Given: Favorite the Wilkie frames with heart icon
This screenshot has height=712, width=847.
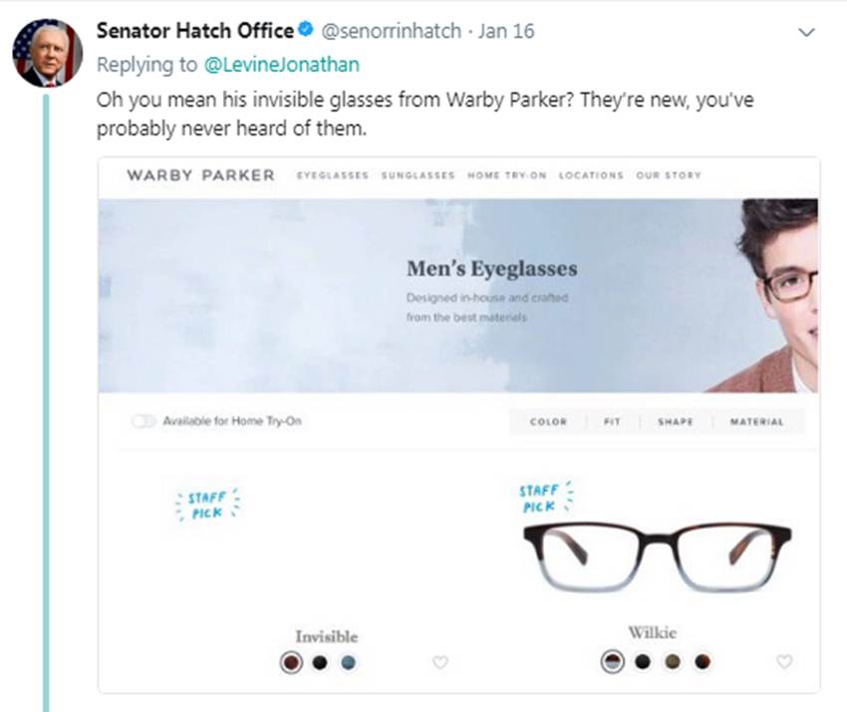Looking at the screenshot, I should point(784,661).
